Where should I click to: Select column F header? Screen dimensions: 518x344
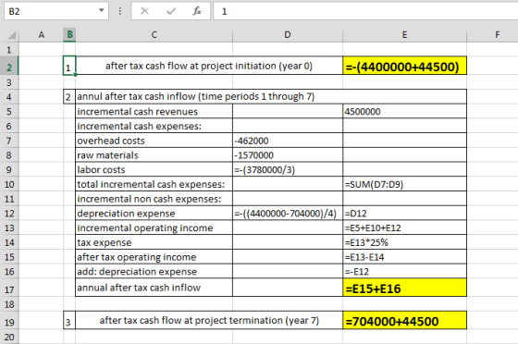pos(492,34)
